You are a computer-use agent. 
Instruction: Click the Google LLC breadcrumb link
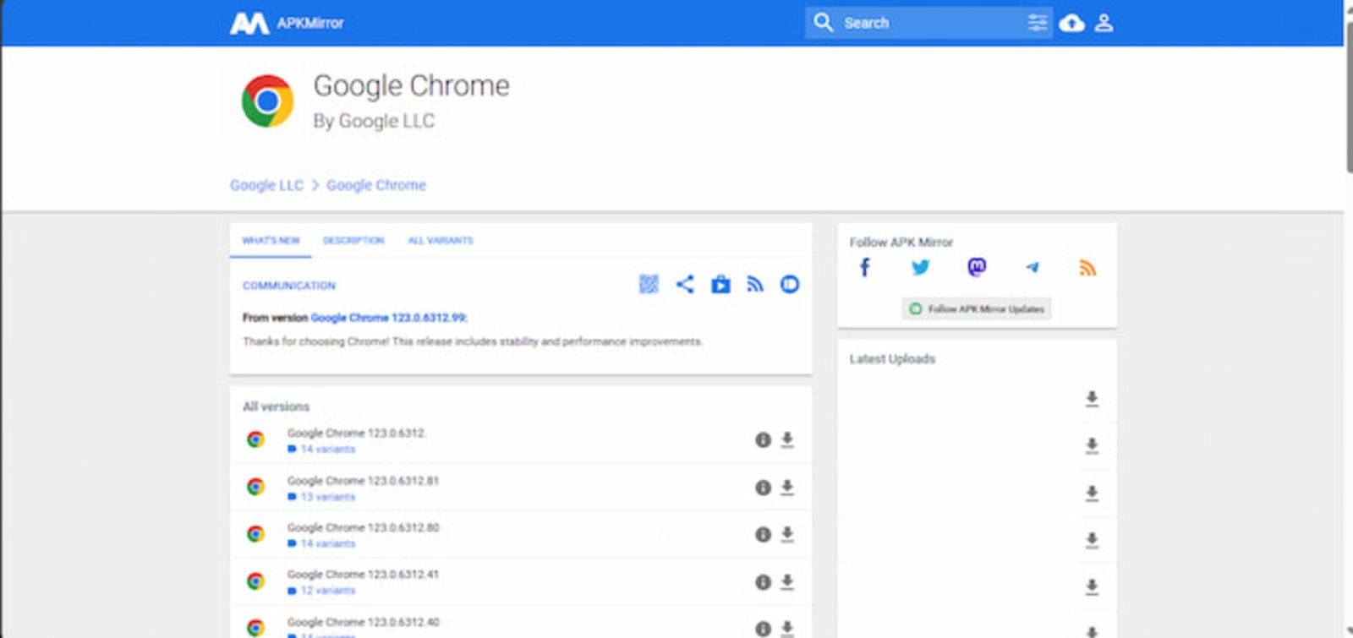(x=266, y=185)
